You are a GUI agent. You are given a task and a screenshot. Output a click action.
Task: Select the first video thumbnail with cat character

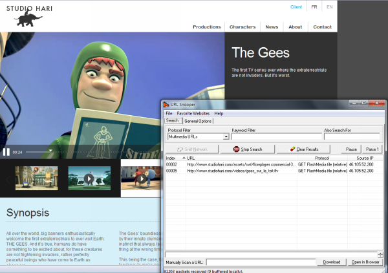37,178
